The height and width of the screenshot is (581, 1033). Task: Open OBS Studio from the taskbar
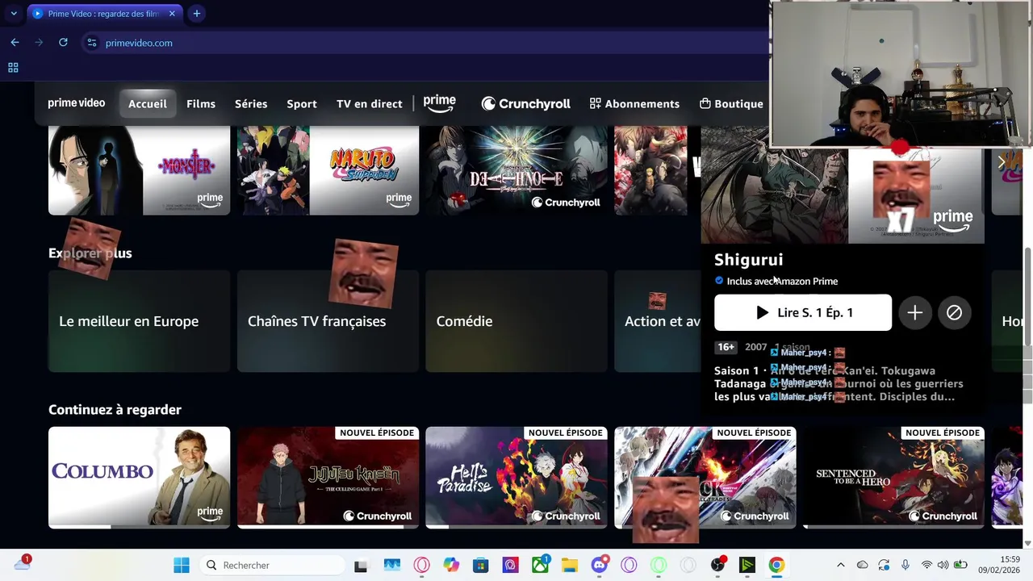coord(717,565)
